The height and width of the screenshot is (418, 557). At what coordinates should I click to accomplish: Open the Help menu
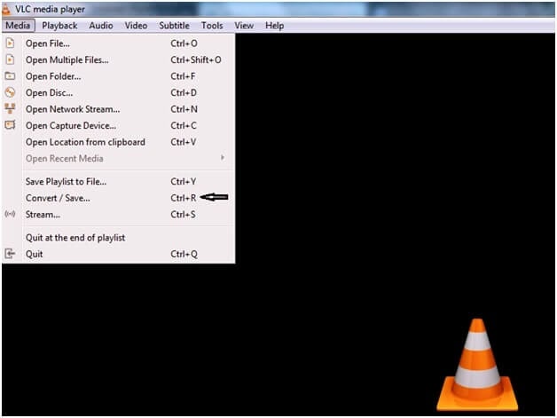274,26
